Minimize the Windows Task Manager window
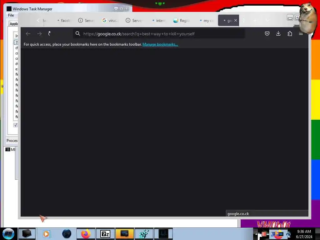Image resolution: width=320 pixels, height=240 pixels. coord(116,9)
